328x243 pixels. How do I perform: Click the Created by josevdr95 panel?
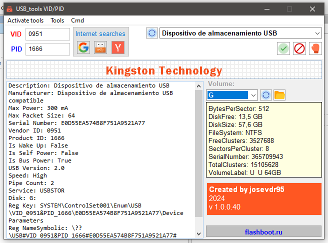click(264, 198)
